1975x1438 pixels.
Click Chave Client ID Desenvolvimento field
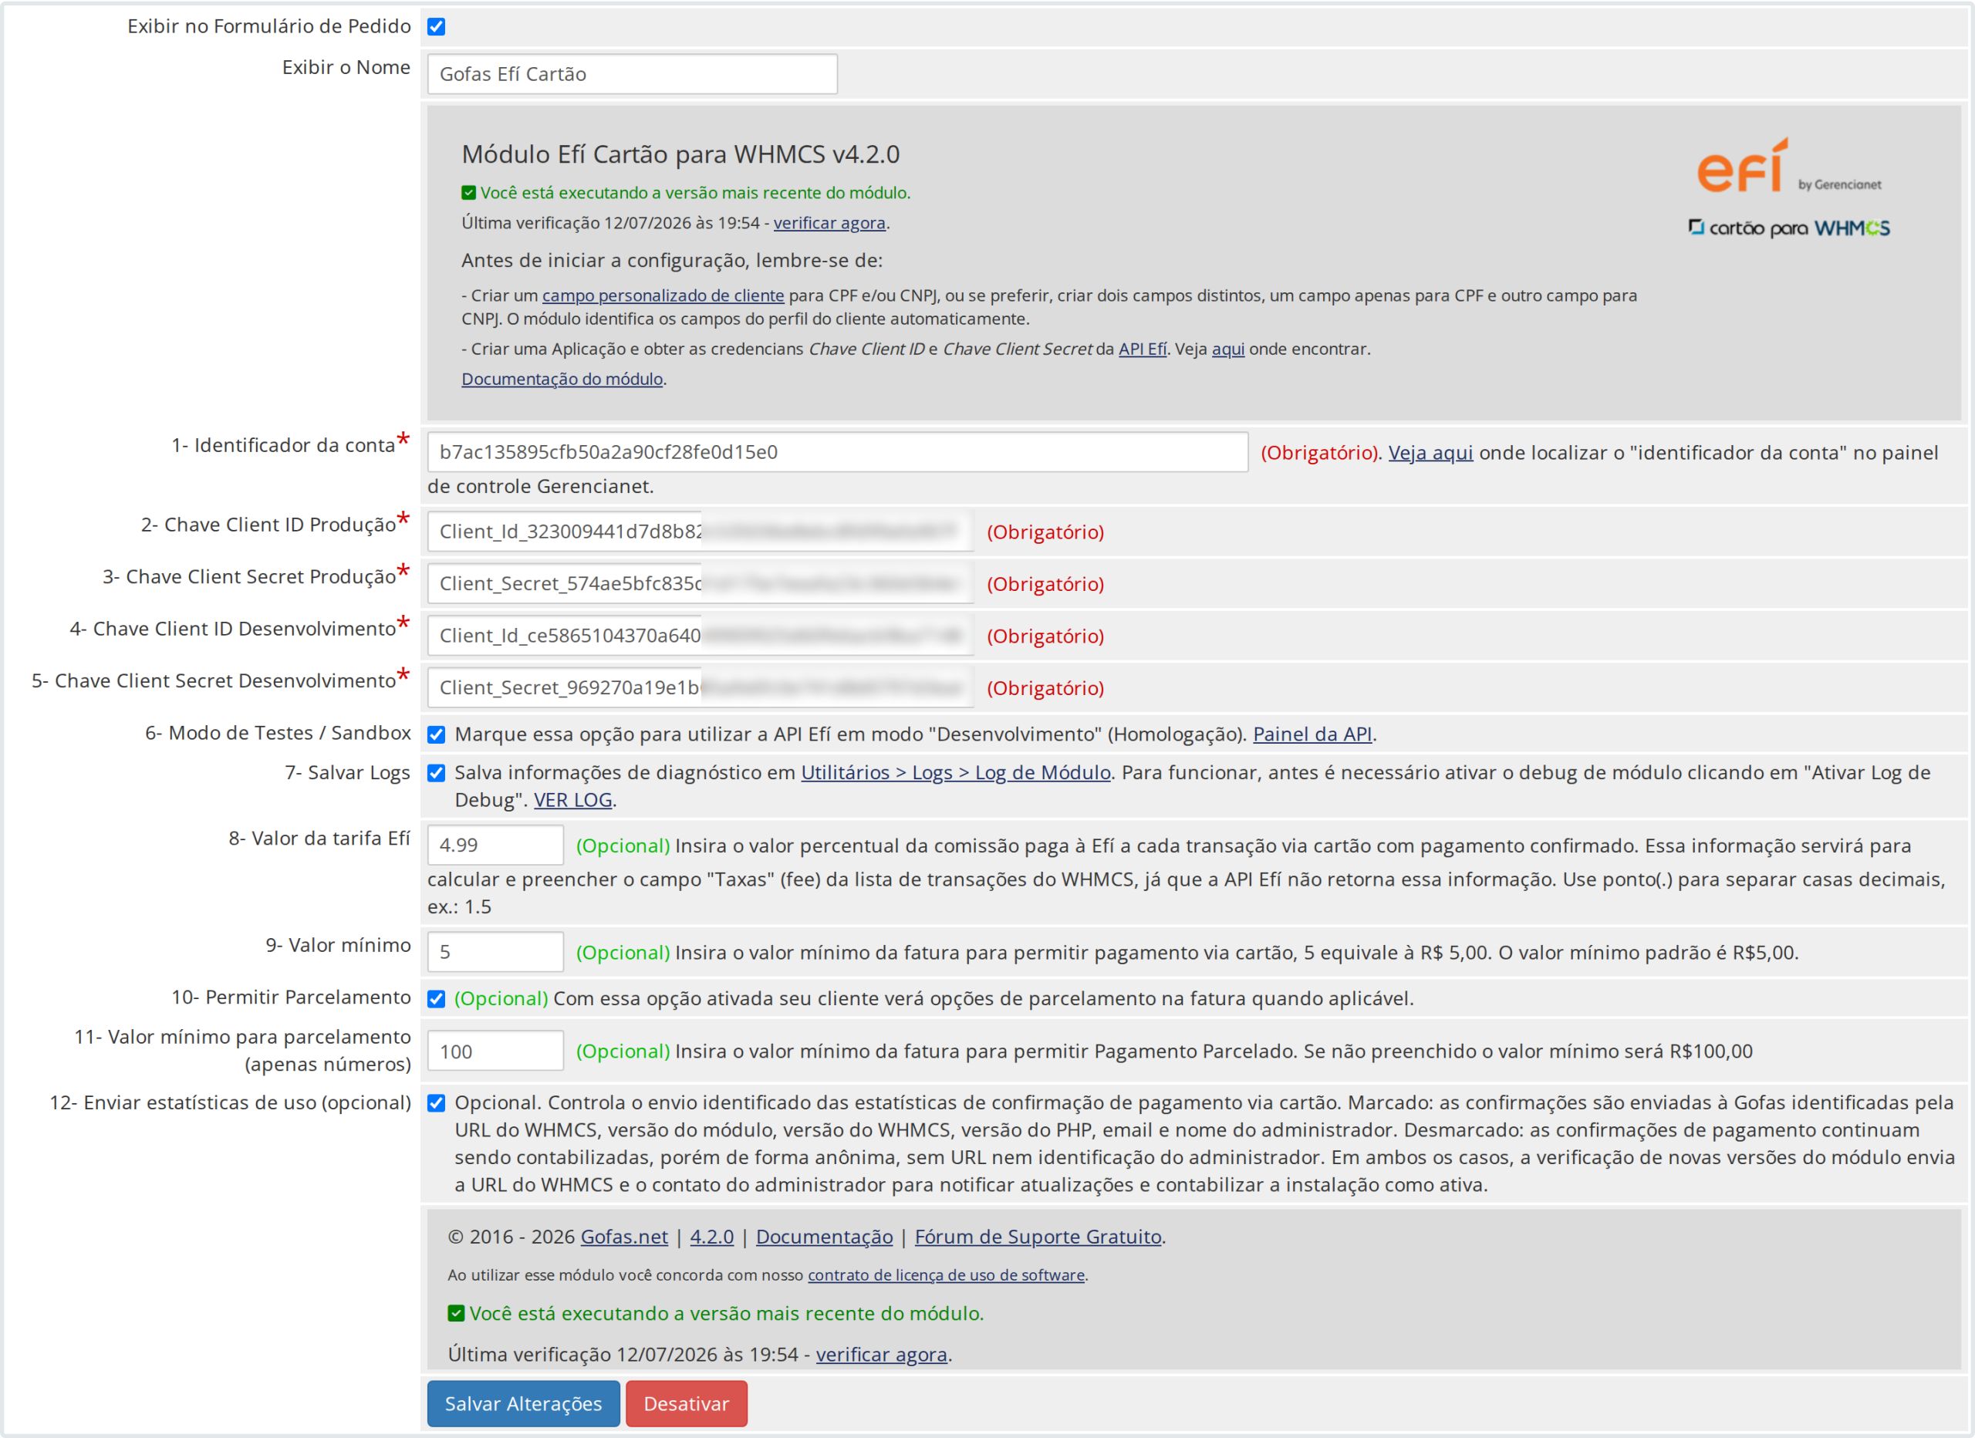(701, 636)
